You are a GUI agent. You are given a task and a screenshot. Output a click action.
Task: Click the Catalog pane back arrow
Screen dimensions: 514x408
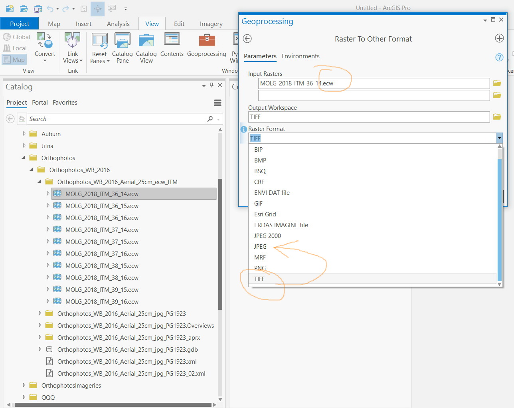(10, 119)
